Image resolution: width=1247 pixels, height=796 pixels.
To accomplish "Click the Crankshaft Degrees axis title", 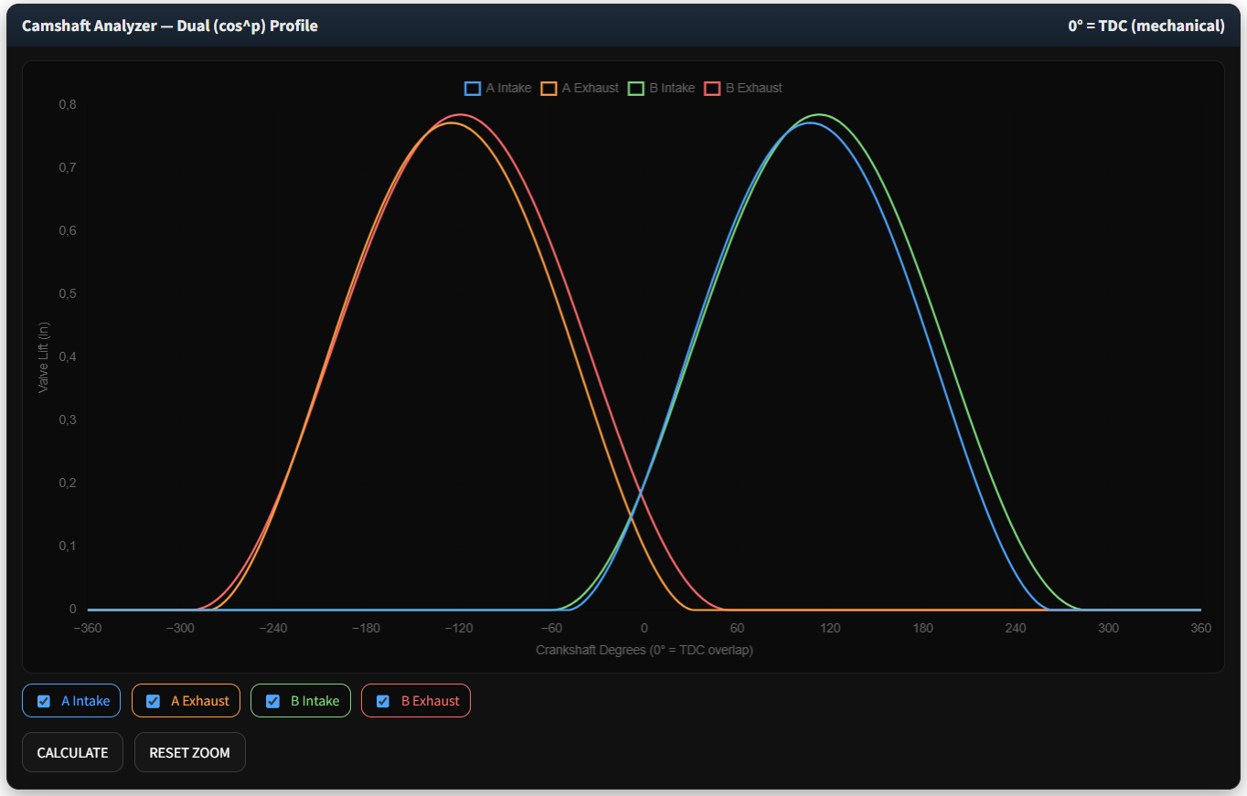I will tap(644, 651).
